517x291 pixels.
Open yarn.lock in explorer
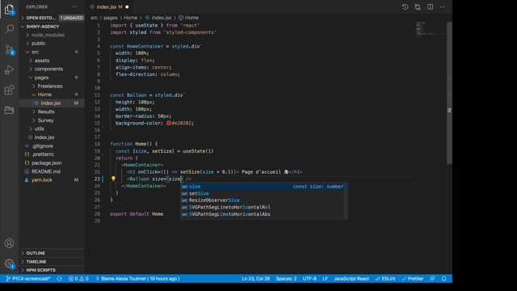point(52,180)
